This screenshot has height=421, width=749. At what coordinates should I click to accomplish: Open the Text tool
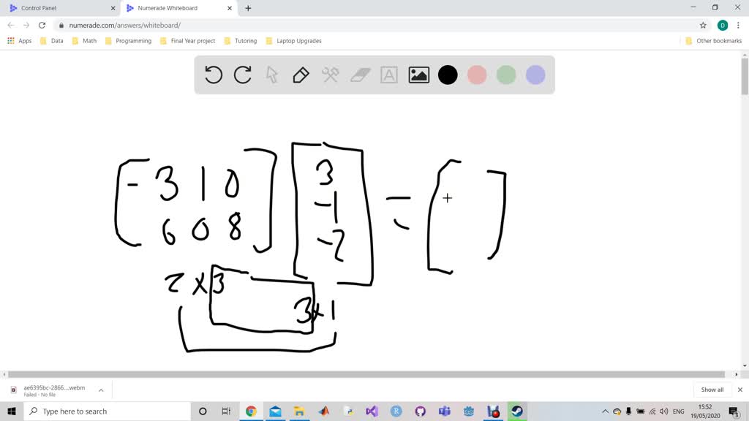388,75
